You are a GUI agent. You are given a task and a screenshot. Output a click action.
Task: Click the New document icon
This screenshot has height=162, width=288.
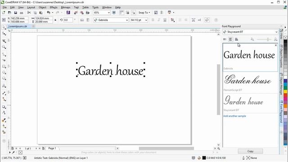pos(4,13)
